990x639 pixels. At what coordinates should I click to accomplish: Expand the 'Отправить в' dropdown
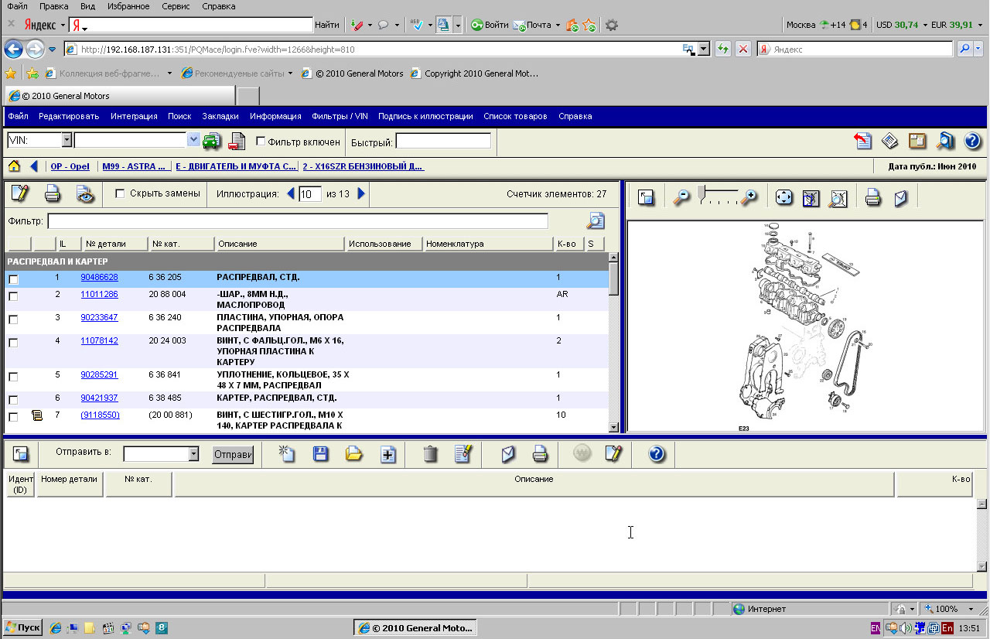coord(193,455)
